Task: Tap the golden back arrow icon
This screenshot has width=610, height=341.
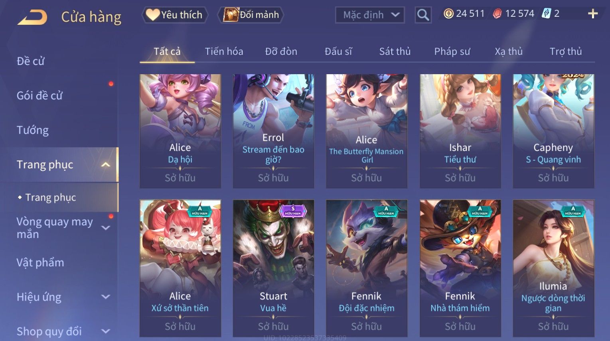Action: click(x=32, y=18)
